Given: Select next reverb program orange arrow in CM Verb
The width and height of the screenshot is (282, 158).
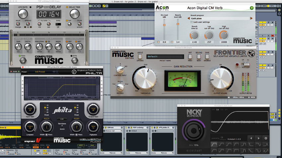Looking at the screenshot, I should pyautogui.click(x=251, y=18).
